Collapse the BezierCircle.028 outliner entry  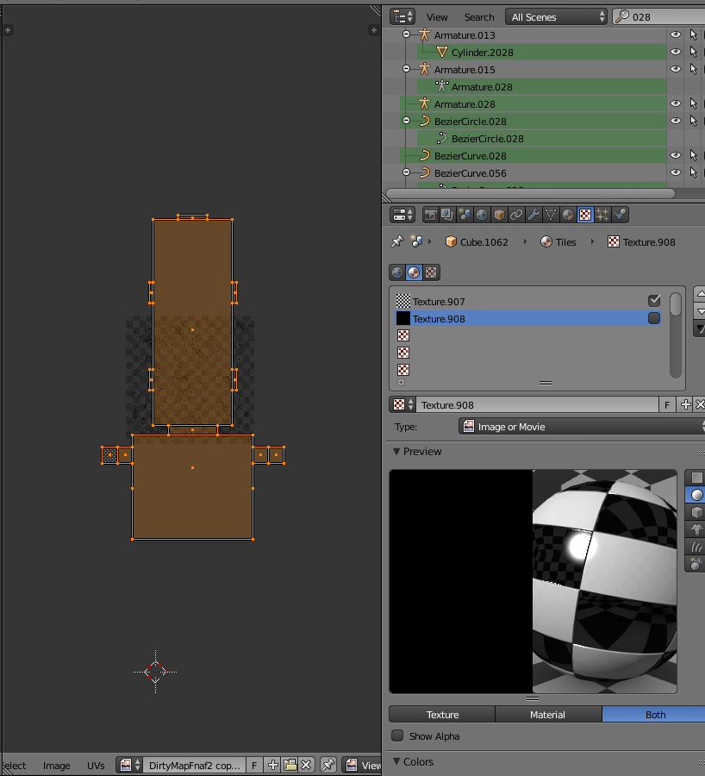click(406, 121)
